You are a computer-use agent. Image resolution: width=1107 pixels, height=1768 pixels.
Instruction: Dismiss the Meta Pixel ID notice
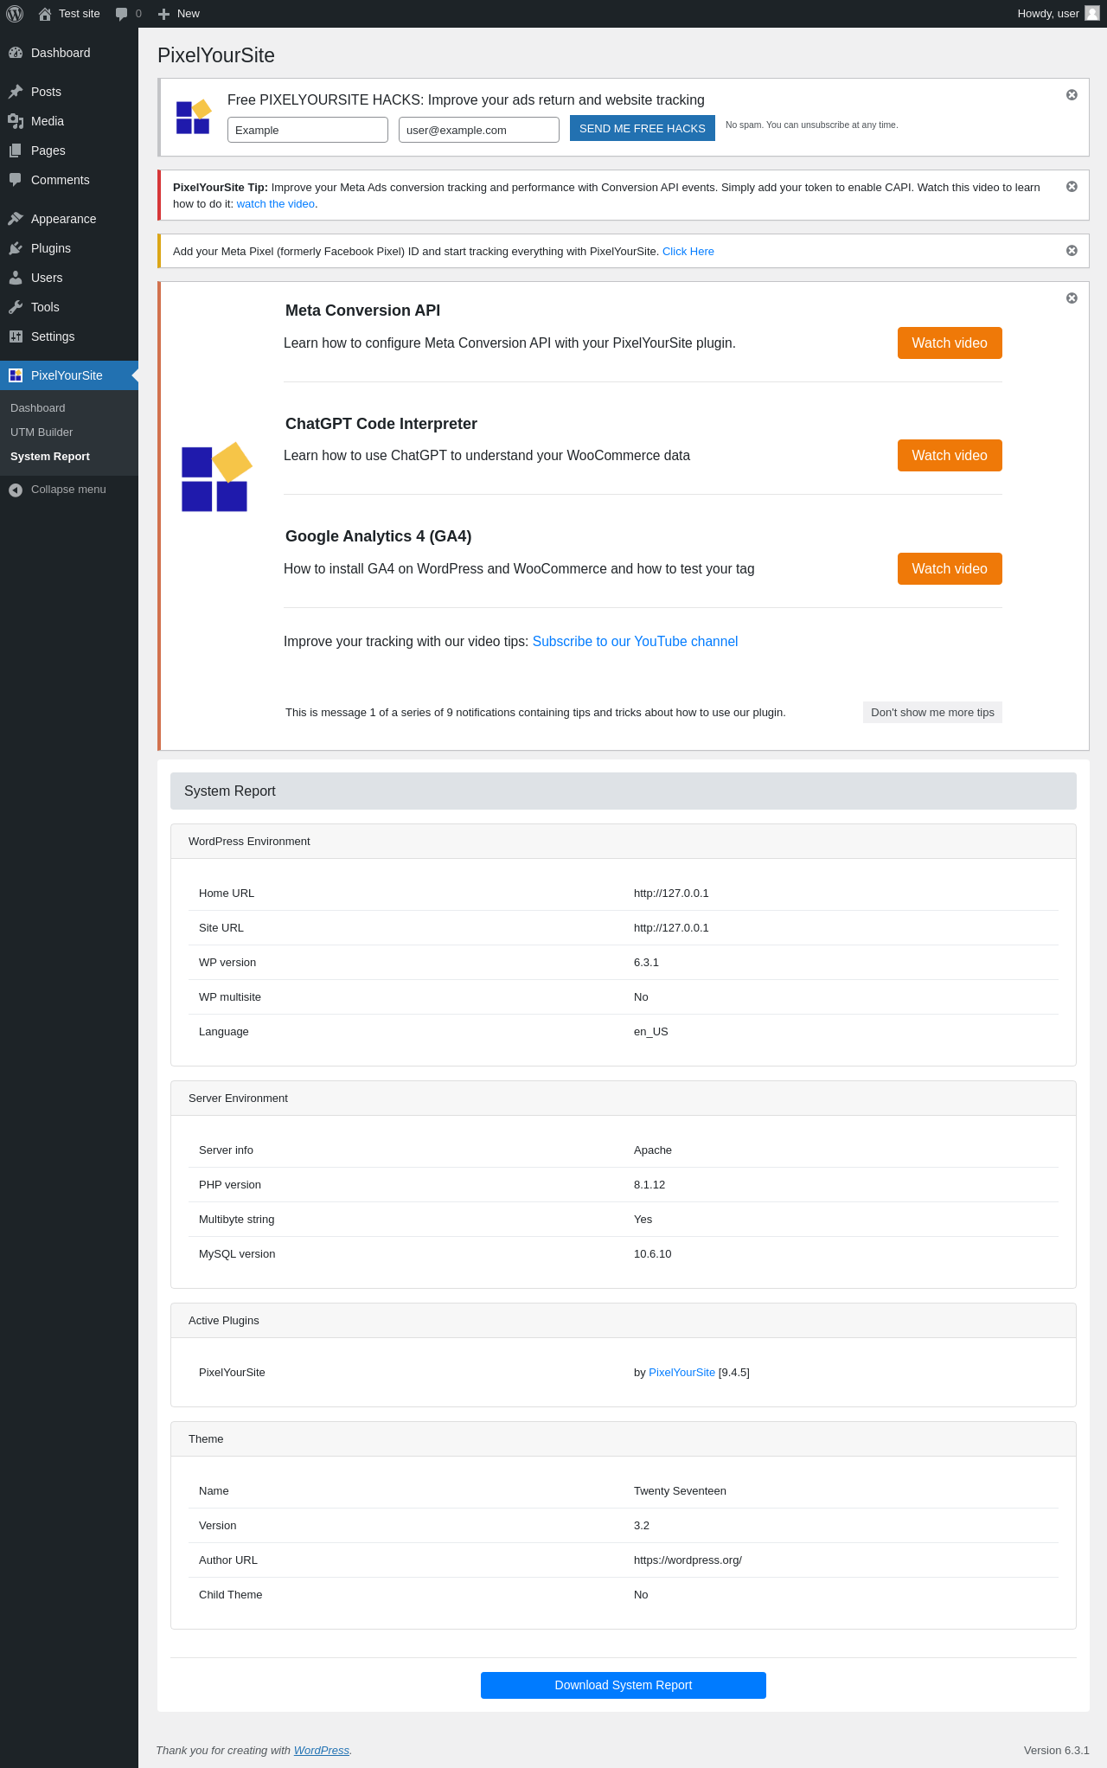click(x=1072, y=251)
